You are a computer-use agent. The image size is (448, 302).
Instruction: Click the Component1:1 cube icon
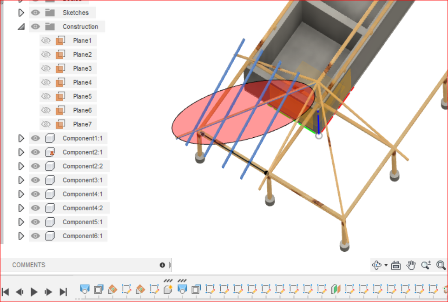point(50,138)
